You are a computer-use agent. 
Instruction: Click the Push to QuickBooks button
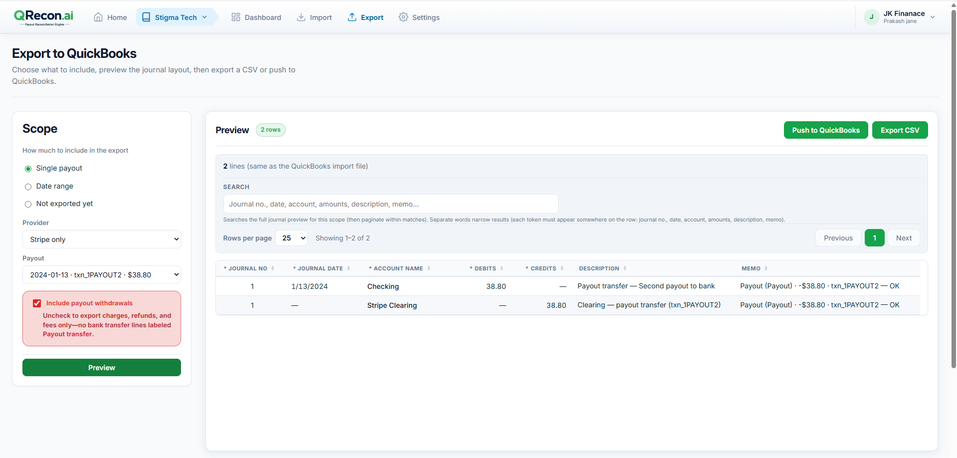826,130
